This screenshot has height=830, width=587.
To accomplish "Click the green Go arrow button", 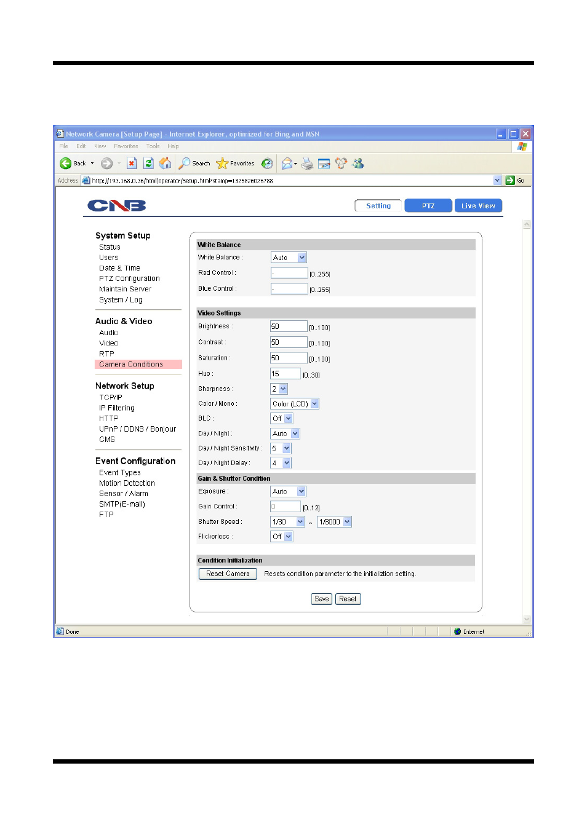I will coord(510,180).
